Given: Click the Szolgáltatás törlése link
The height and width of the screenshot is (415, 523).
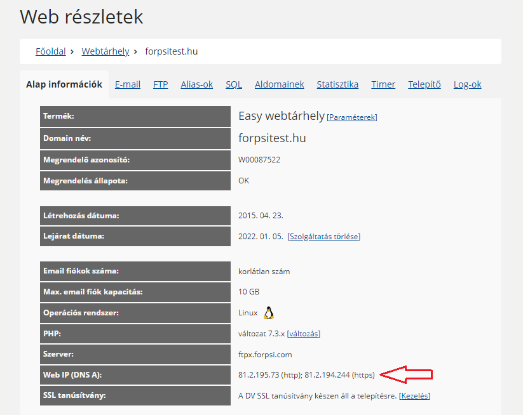Looking at the screenshot, I should click(323, 237).
